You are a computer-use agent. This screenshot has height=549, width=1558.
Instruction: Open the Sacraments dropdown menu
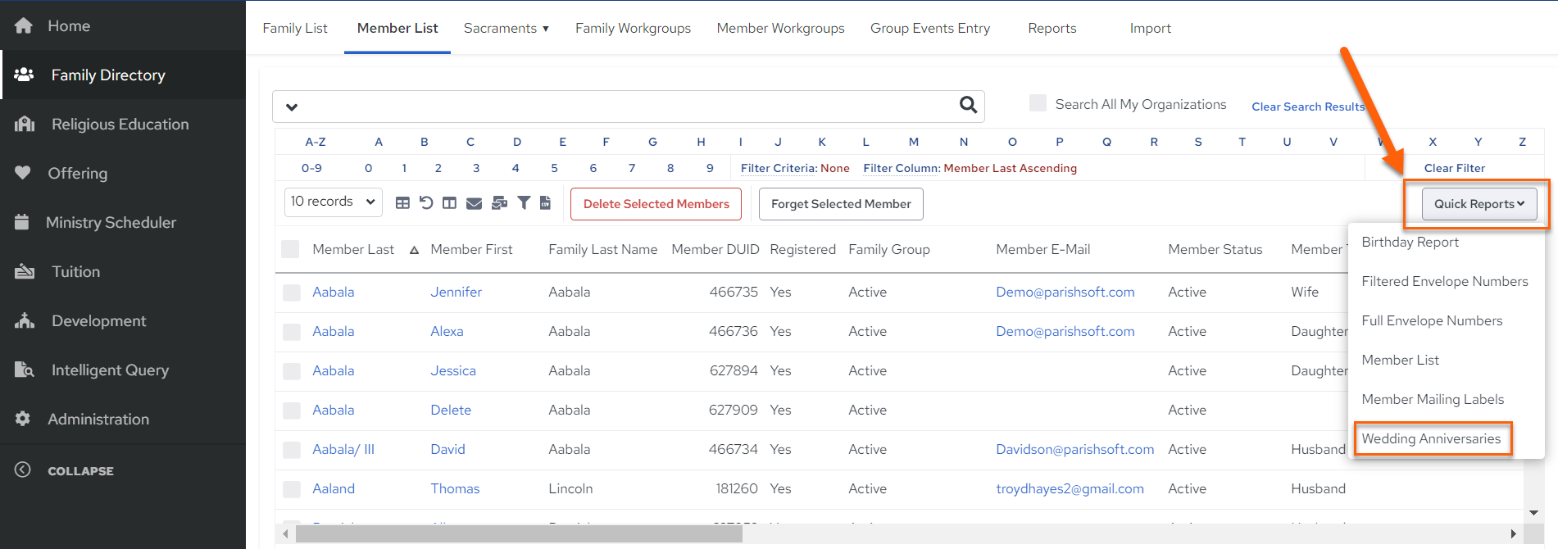click(506, 28)
